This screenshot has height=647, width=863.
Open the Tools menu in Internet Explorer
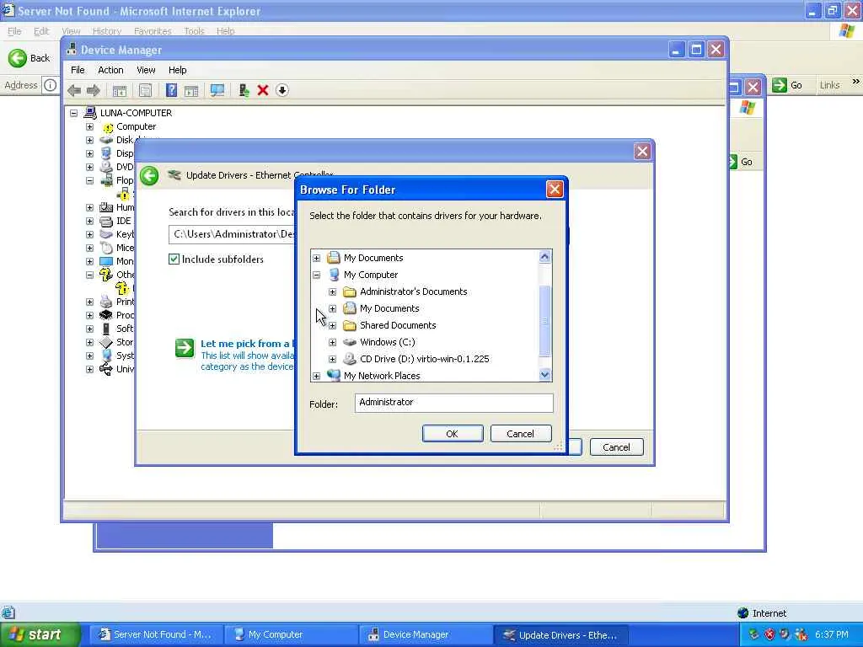195,31
